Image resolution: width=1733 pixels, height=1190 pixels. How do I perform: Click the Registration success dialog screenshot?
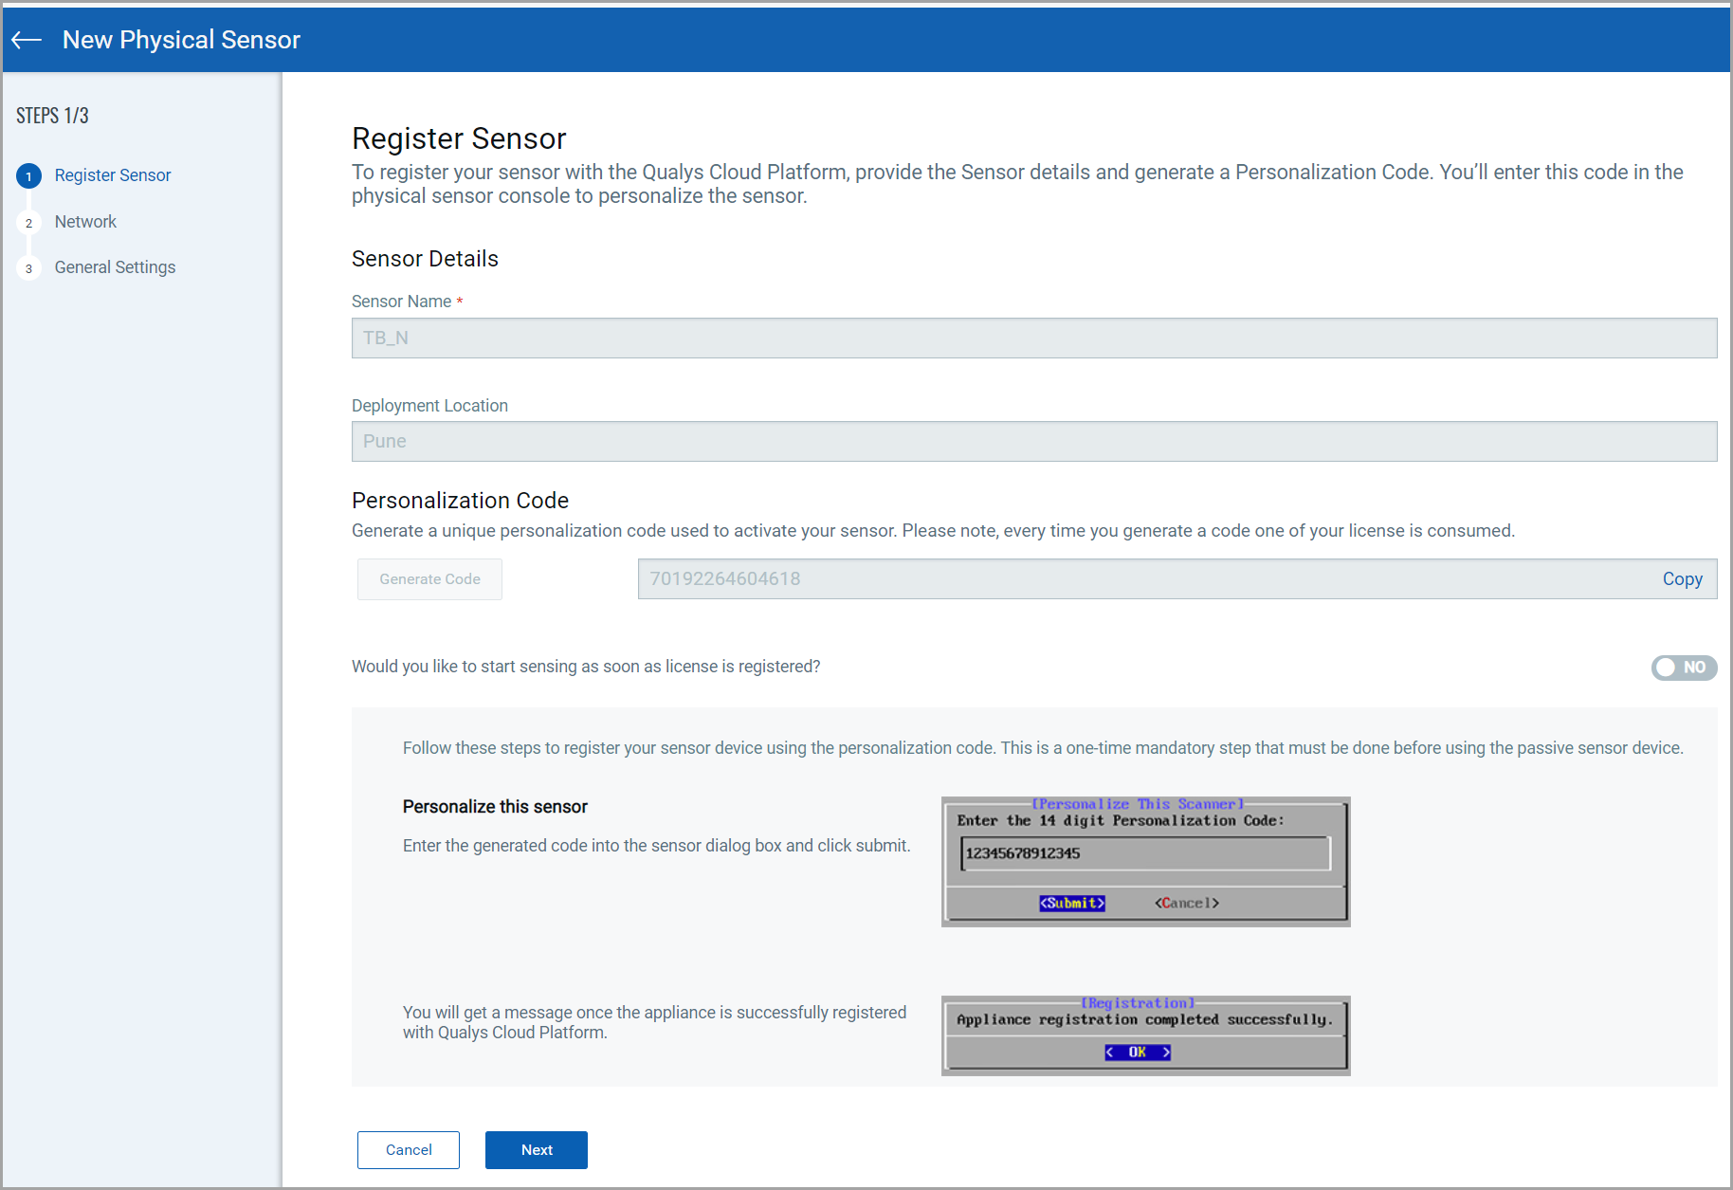tap(1144, 1035)
